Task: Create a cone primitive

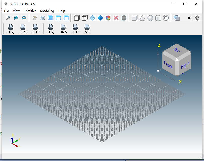Action: pos(142,18)
